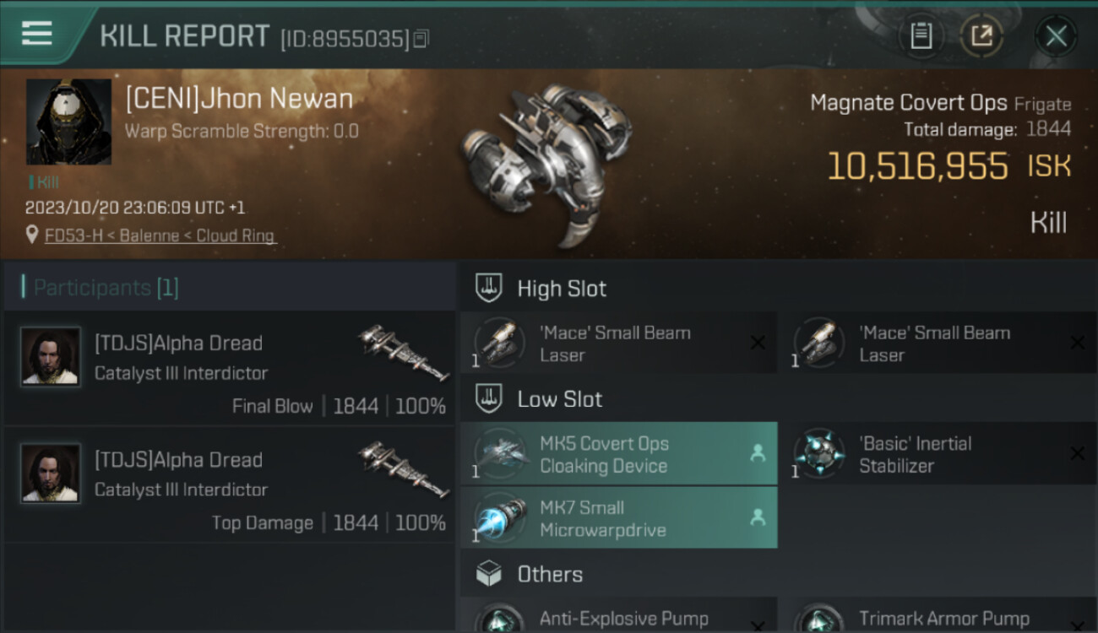Close the kill report window
This screenshot has width=1098, height=633.
[x=1056, y=35]
